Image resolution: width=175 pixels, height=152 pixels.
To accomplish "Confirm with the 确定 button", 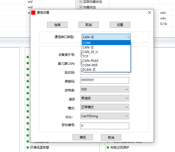I will 83,137.
